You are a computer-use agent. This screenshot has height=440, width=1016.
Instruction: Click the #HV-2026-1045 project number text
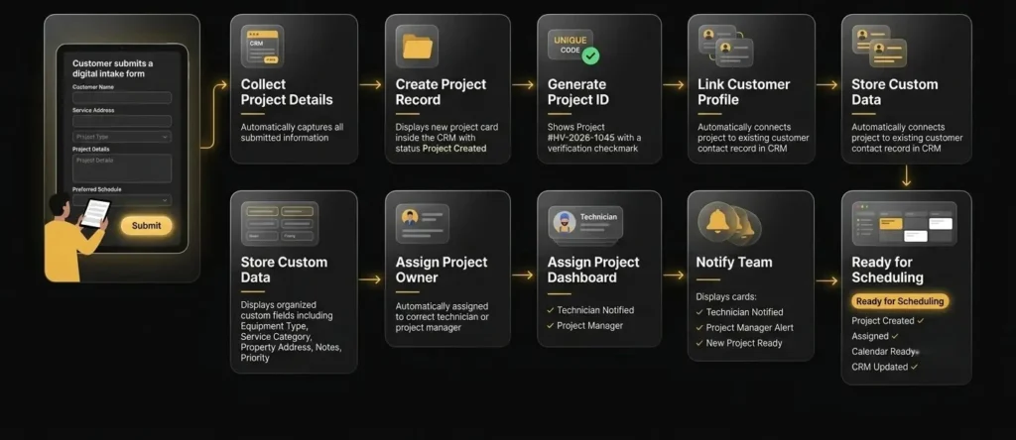click(x=581, y=138)
